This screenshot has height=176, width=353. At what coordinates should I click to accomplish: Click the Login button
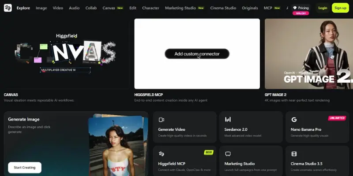tap(323, 8)
